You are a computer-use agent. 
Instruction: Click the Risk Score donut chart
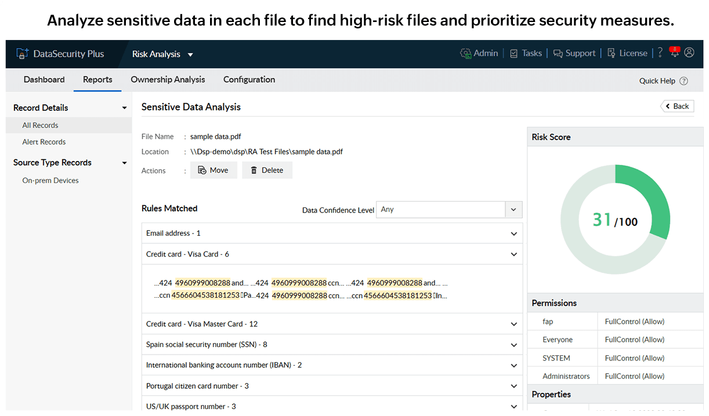pyautogui.click(x=615, y=219)
